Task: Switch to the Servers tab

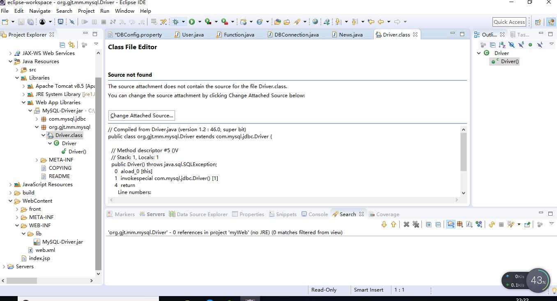Action: click(x=152, y=214)
